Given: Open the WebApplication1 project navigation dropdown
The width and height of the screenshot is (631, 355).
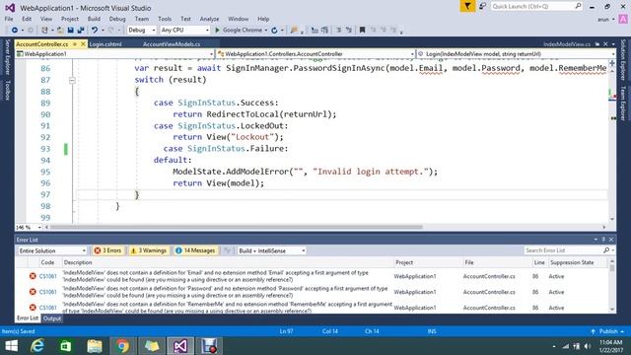Looking at the screenshot, I should coord(114,54).
